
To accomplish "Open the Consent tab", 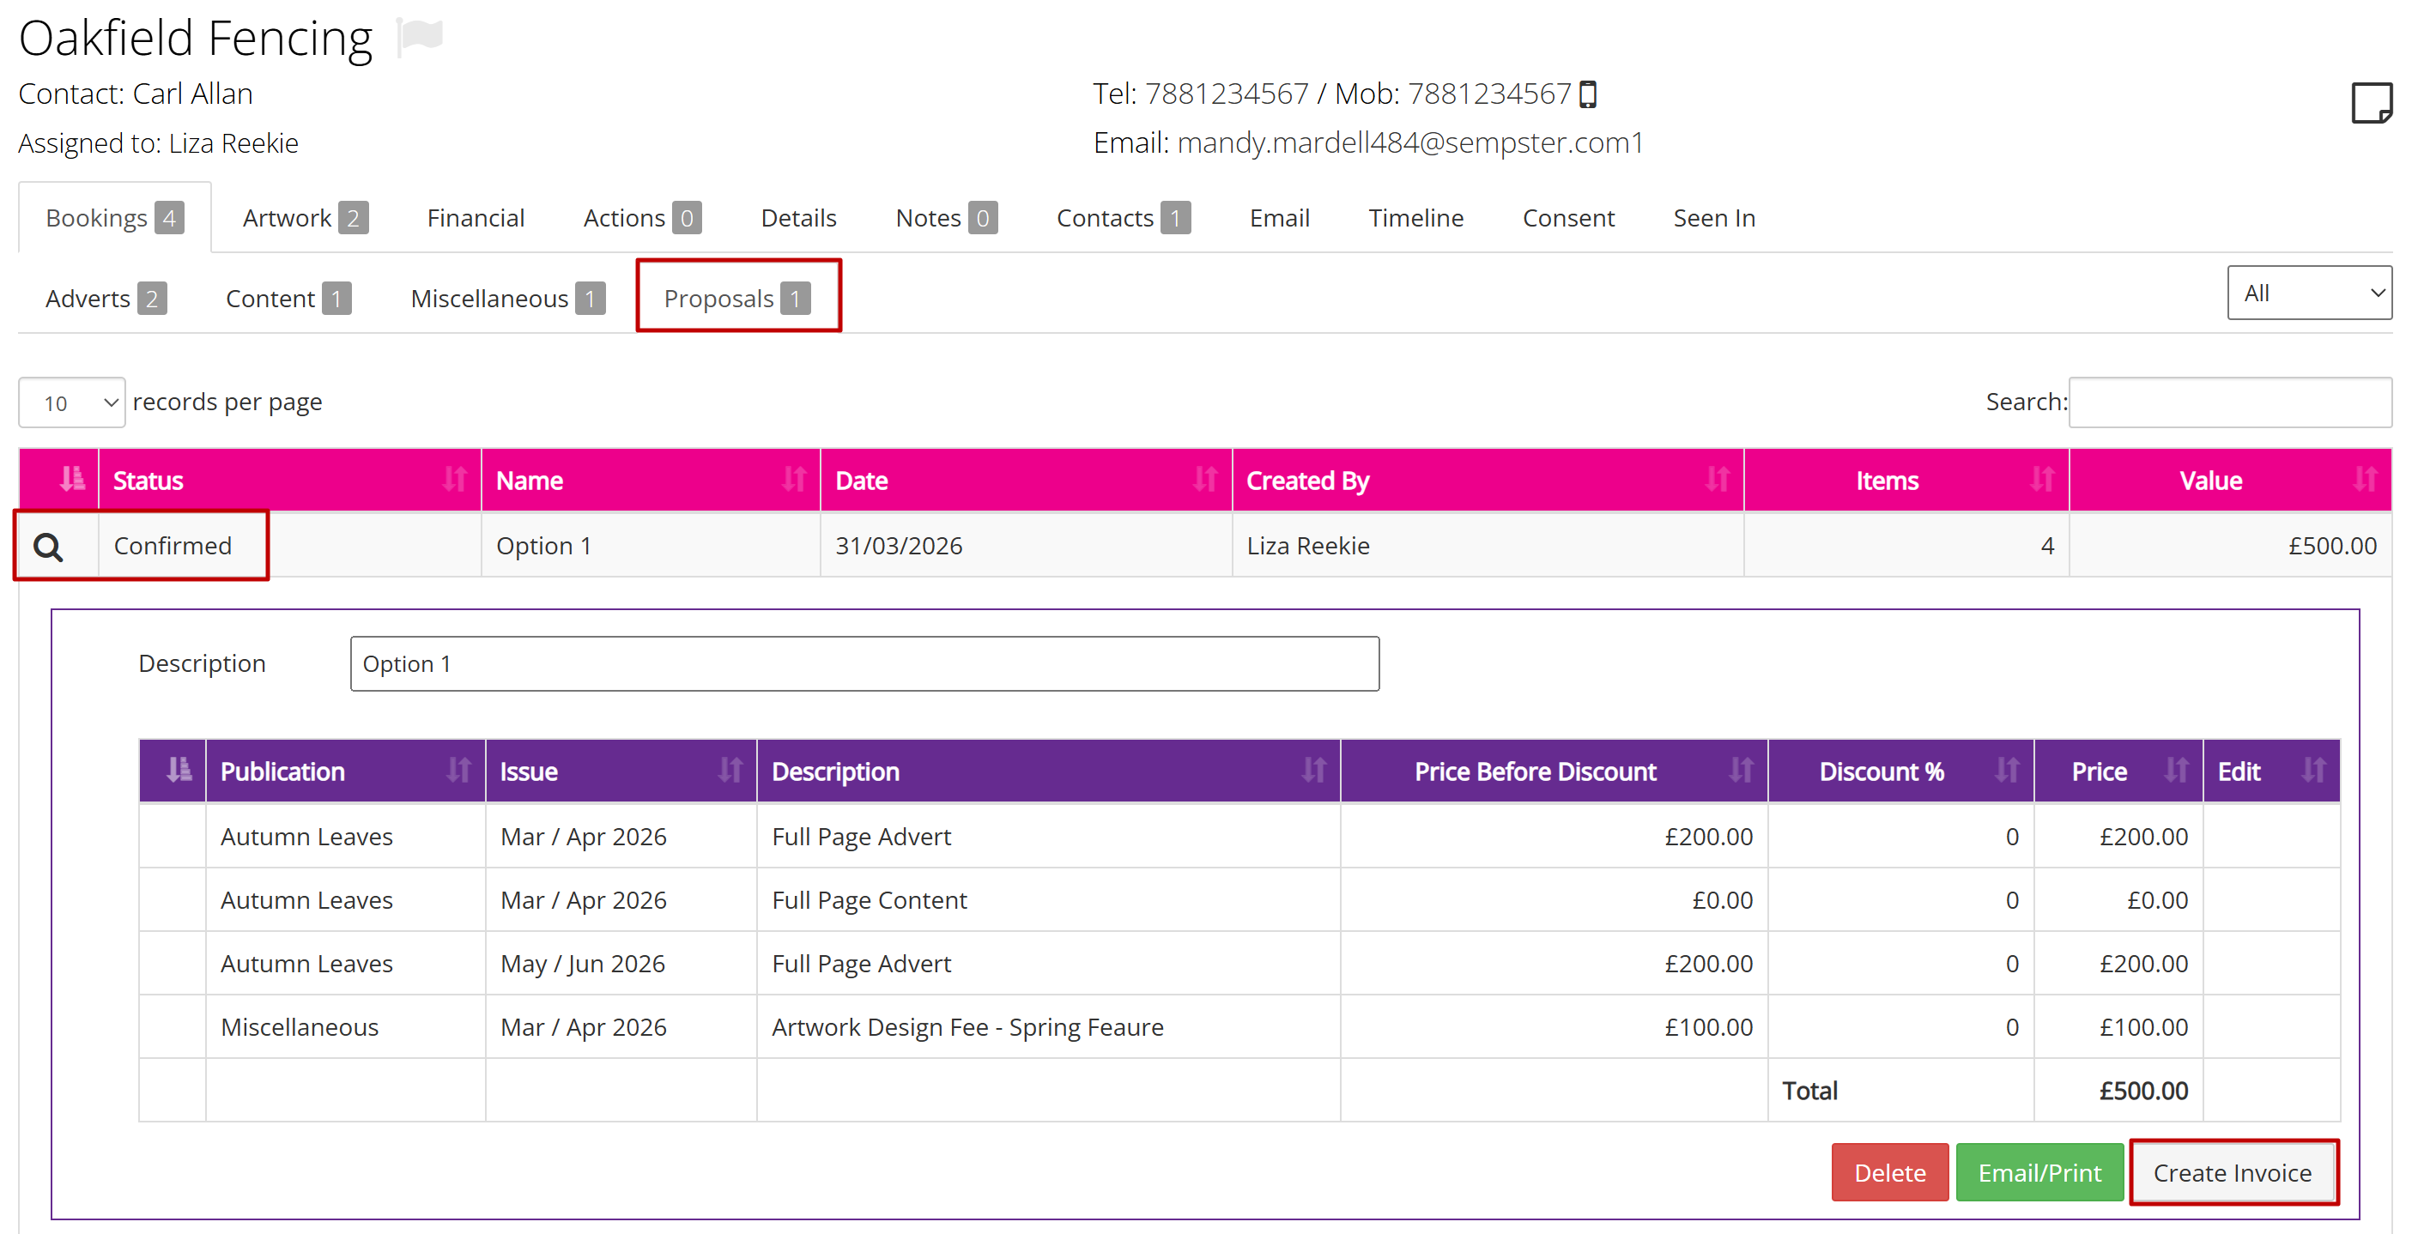I will [x=1568, y=218].
